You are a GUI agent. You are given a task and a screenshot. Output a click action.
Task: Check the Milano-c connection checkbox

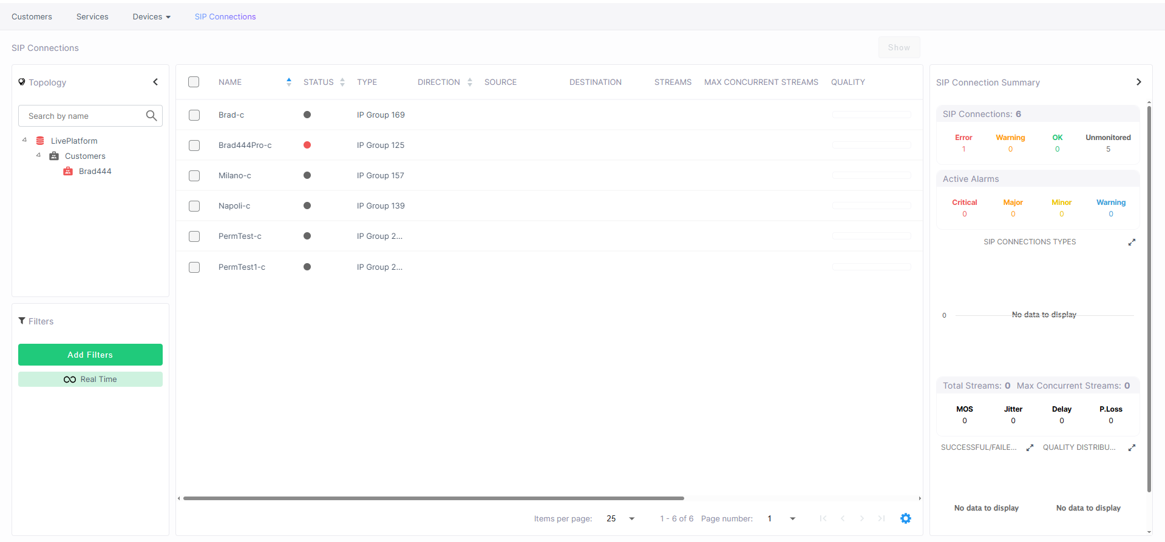pyautogui.click(x=194, y=176)
